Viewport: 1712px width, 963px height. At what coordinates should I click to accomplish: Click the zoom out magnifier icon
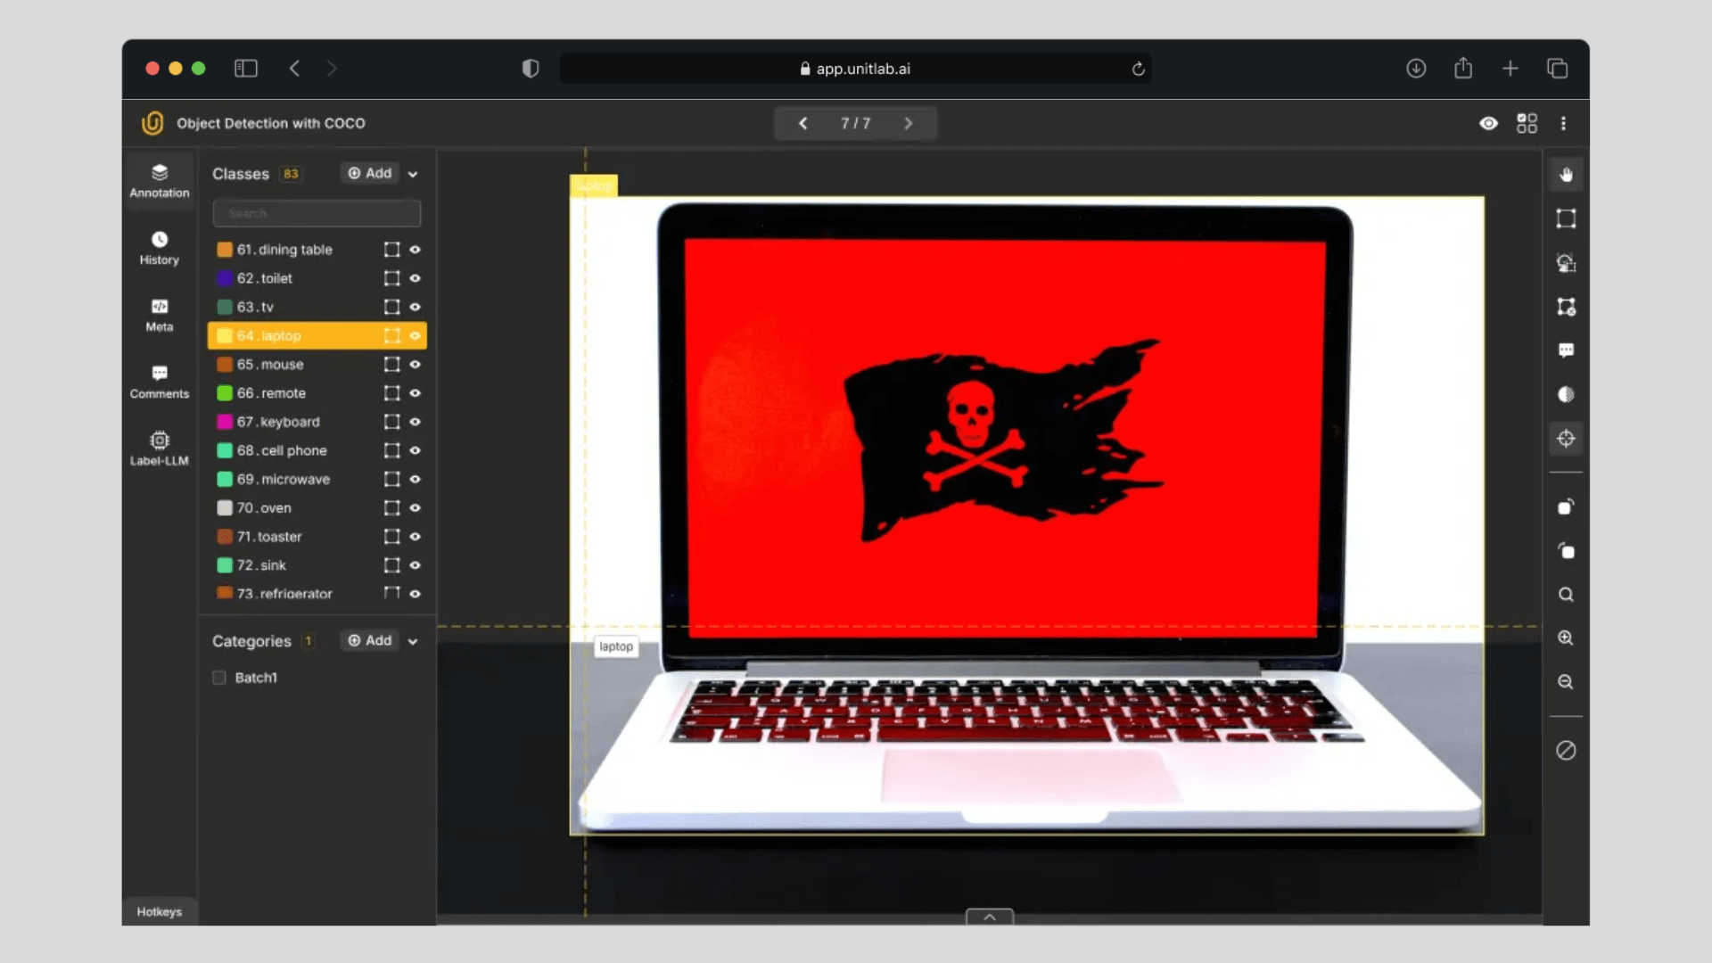pos(1565,682)
